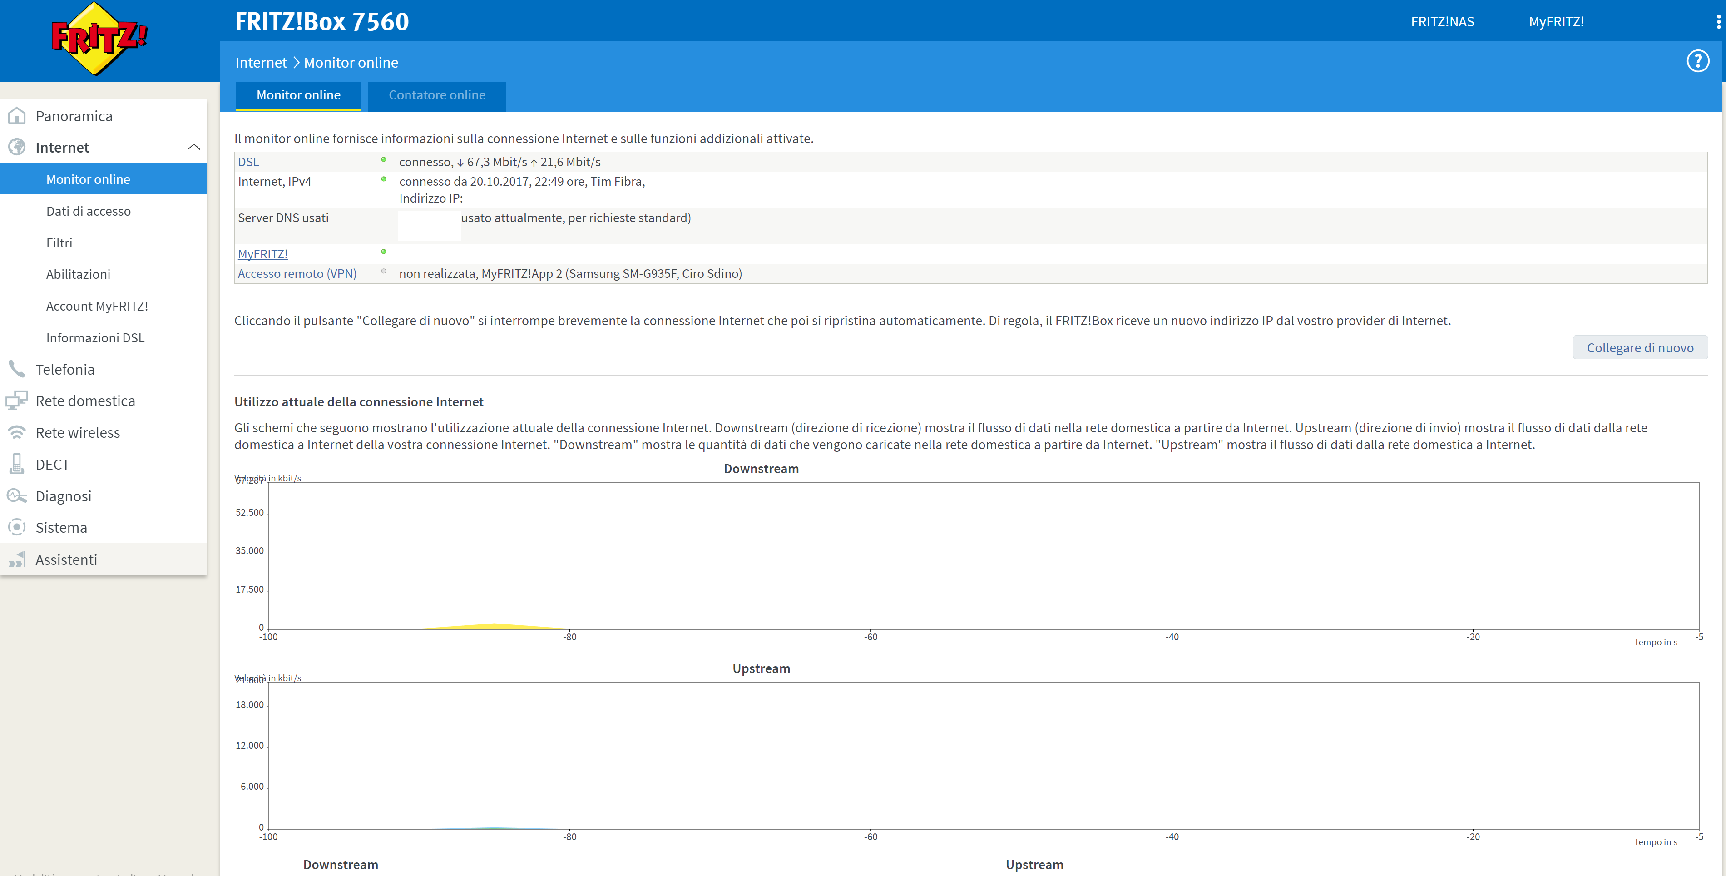Click the Panoramica house icon

17,116
